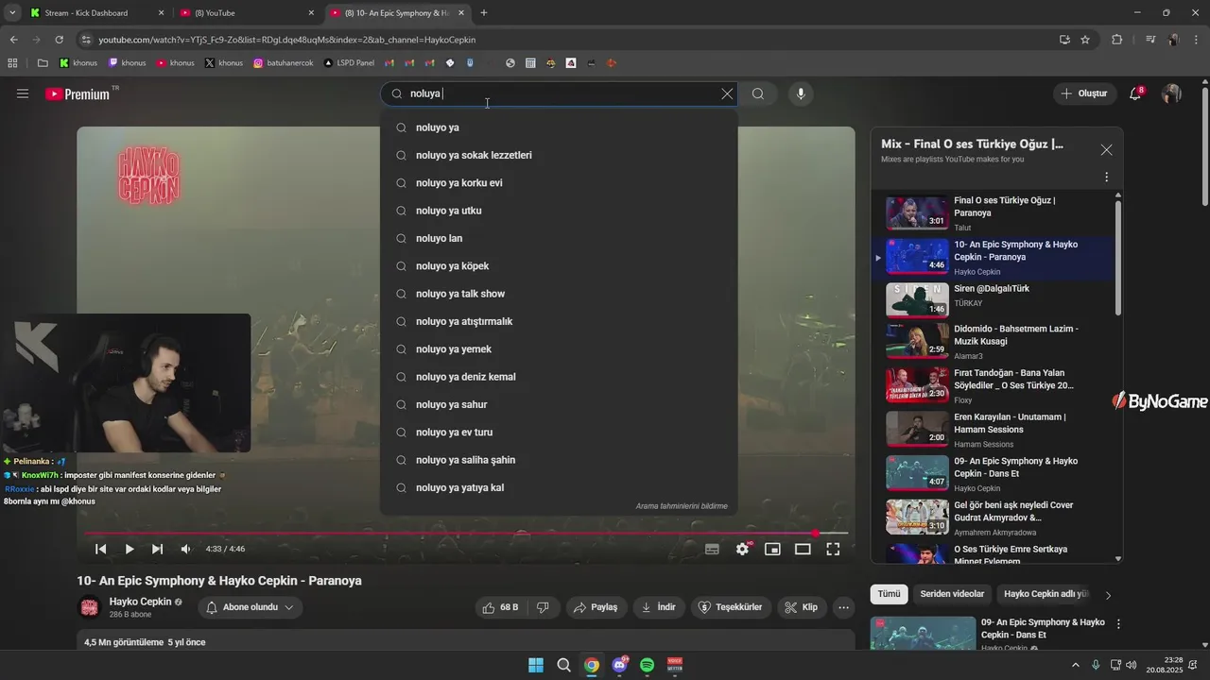The image size is (1210, 680).
Task: Open Spotify from the taskbar
Action: (647, 665)
